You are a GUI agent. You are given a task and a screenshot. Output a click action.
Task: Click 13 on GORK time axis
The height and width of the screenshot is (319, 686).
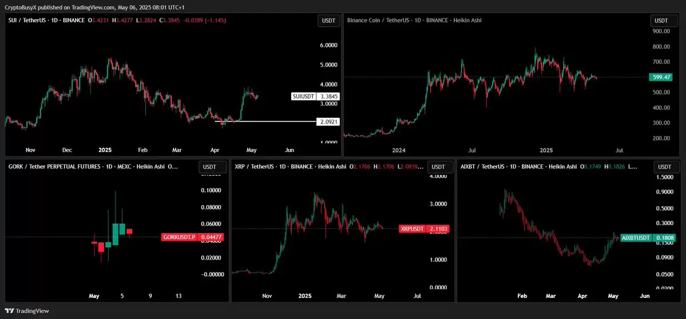(x=179, y=296)
